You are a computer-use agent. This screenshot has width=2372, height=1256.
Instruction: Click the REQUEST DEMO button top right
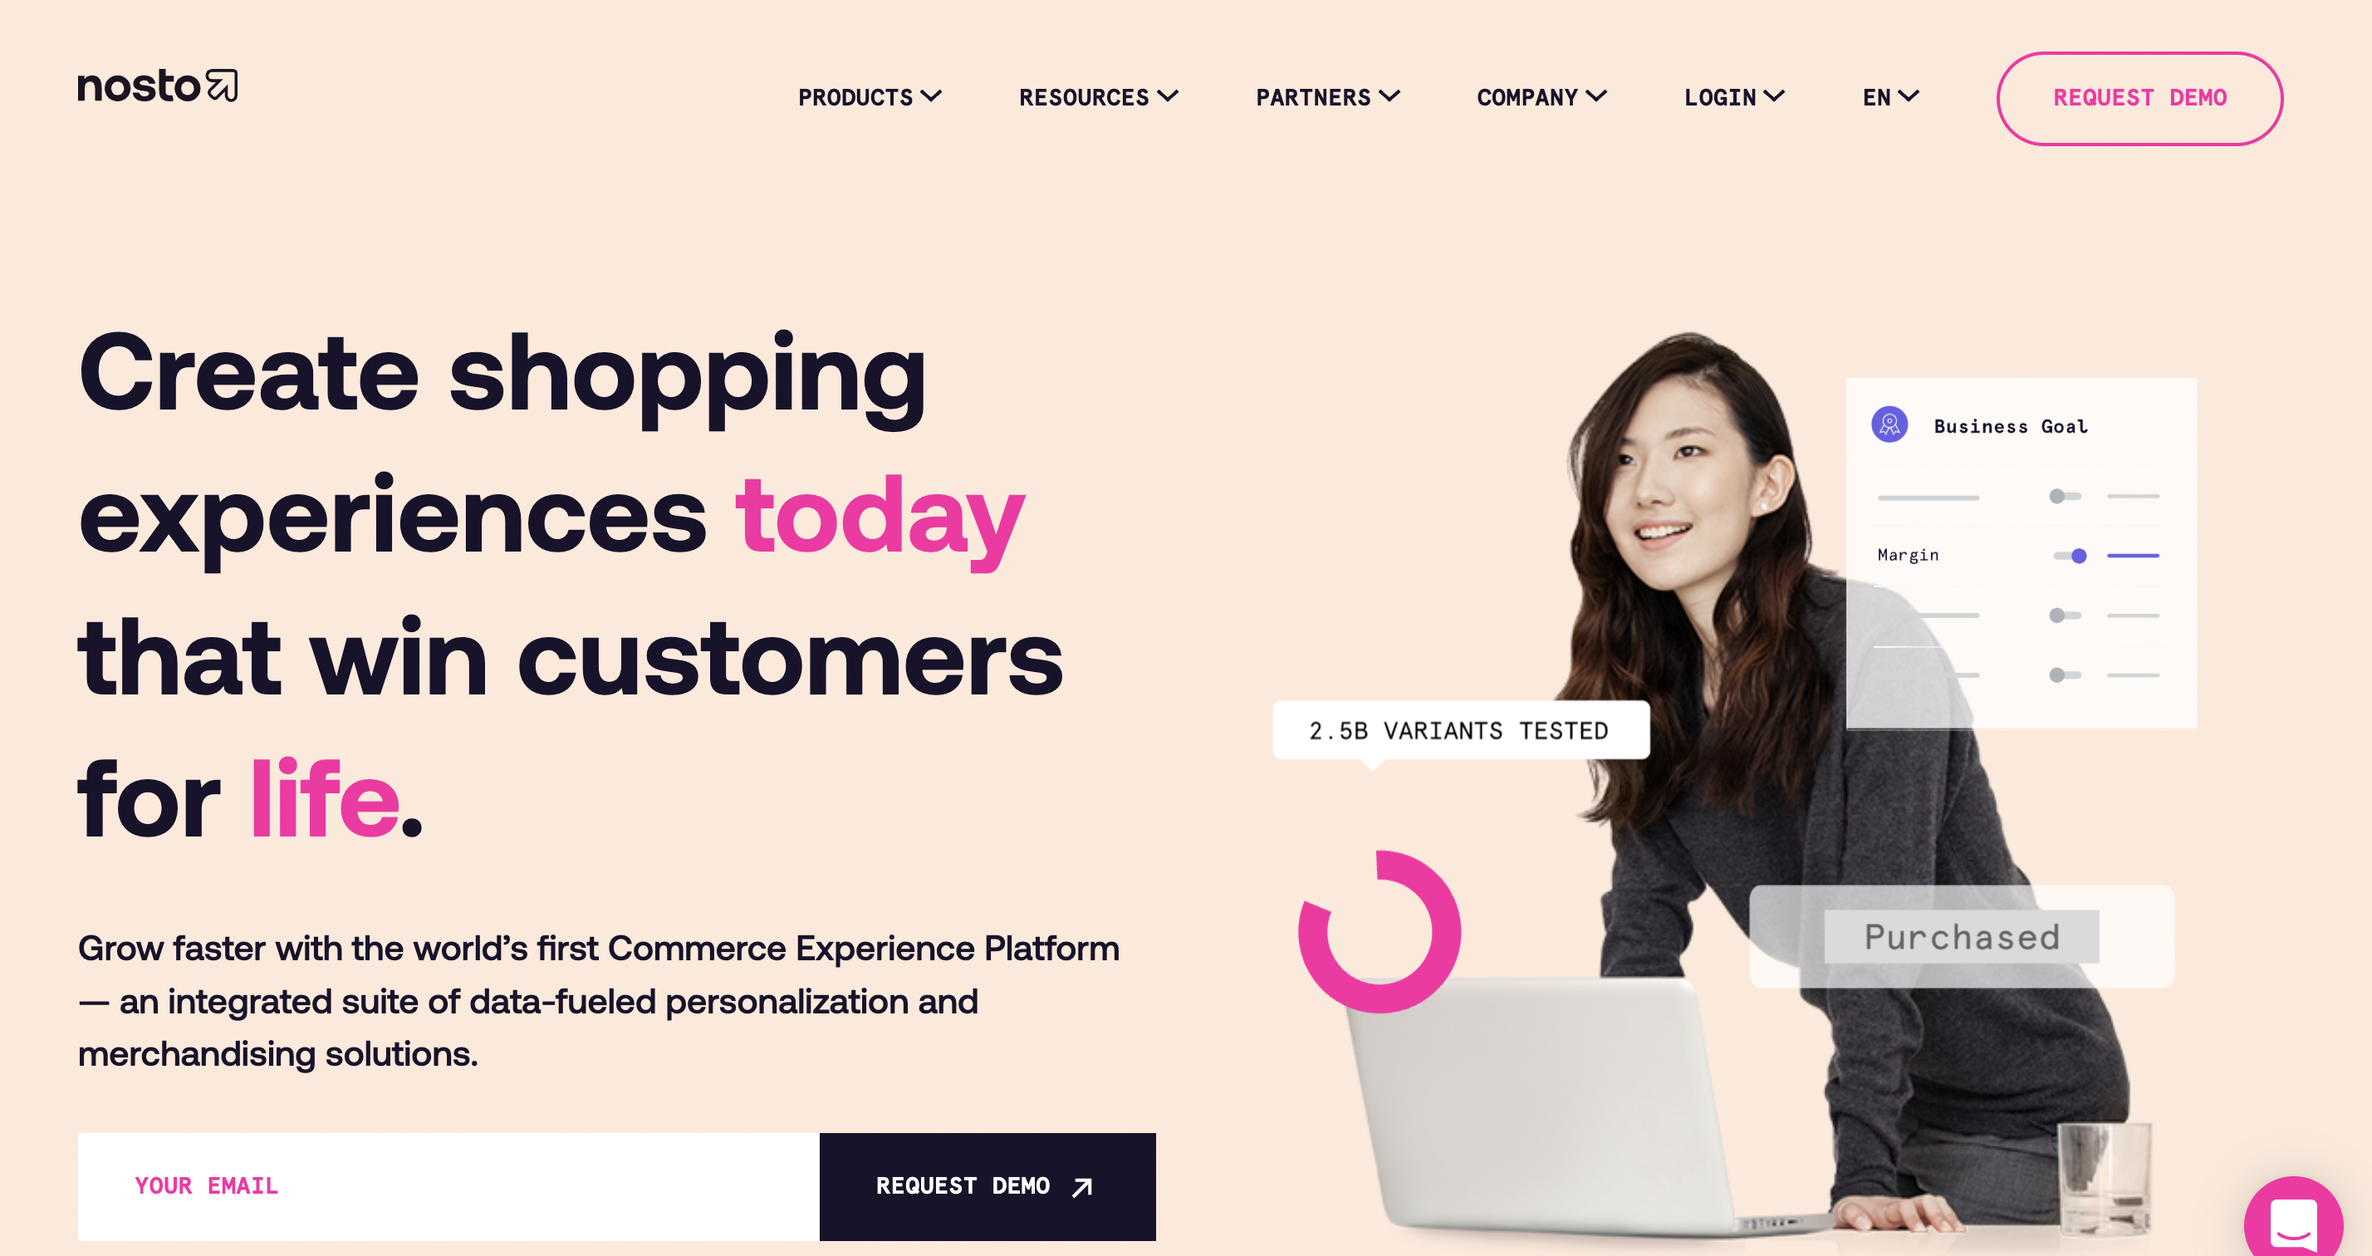[x=2139, y=99]
